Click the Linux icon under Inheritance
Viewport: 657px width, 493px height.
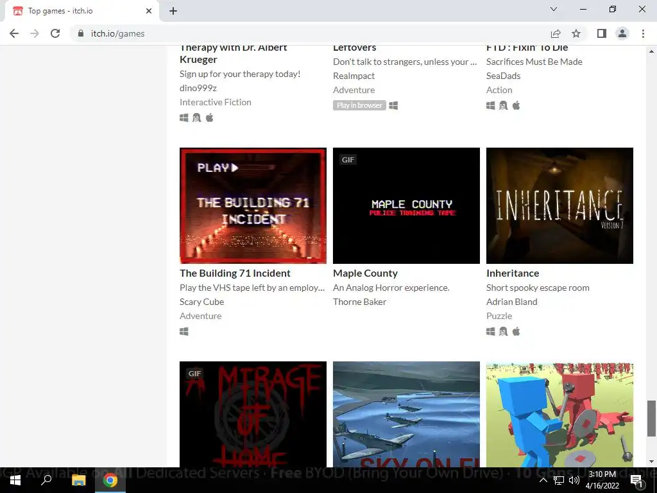tap(503, 331)
